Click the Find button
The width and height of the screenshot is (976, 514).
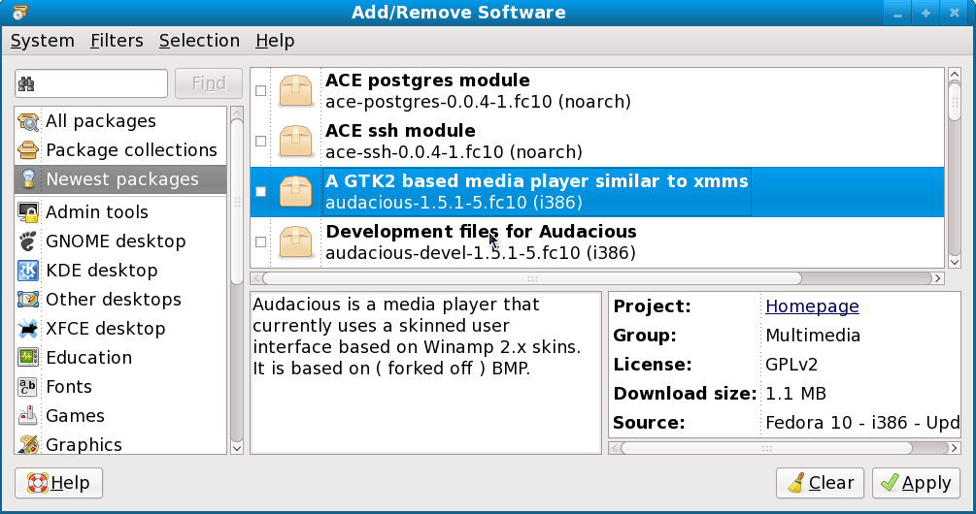pyautogui.click(x=209, y=83)
